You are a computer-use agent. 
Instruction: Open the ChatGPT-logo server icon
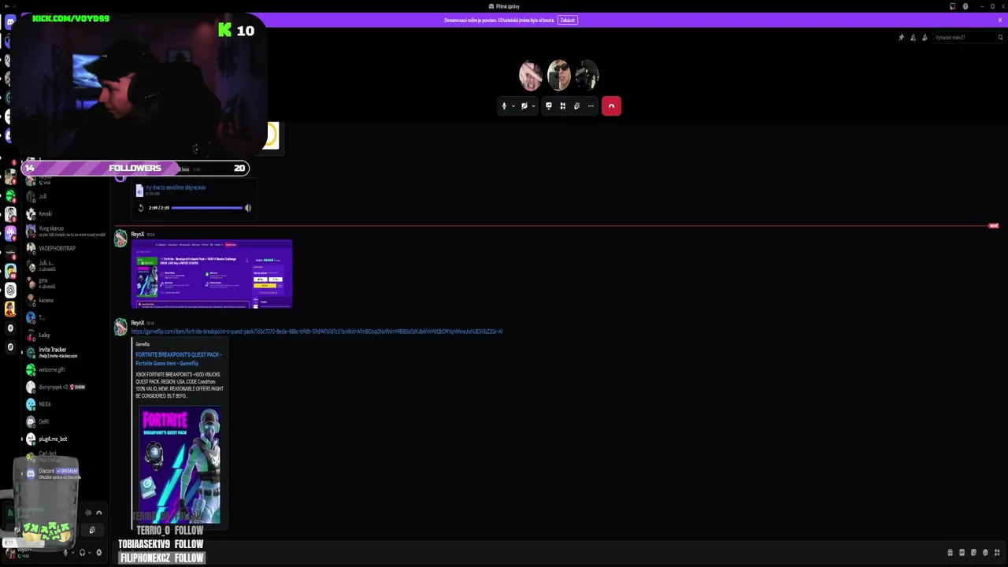pos(10,290)
